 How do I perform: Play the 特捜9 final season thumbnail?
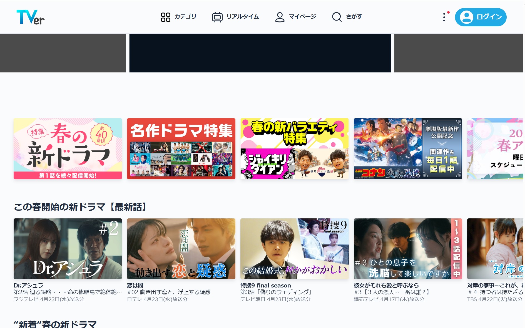click(295, 249)
